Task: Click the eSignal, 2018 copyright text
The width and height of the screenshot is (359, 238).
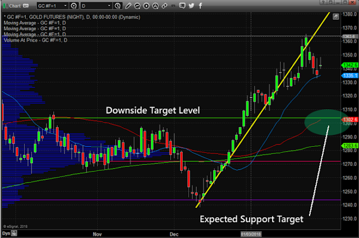Action: 15,226
